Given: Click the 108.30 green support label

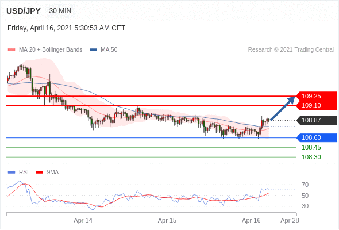Looking at the screenshot, I should [x=311, y=157].
